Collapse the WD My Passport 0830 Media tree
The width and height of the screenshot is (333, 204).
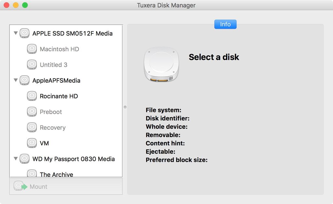[15, 159]
